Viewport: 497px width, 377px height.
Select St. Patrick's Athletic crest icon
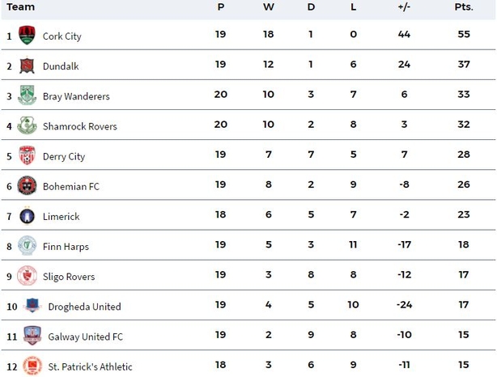(32, 366)
